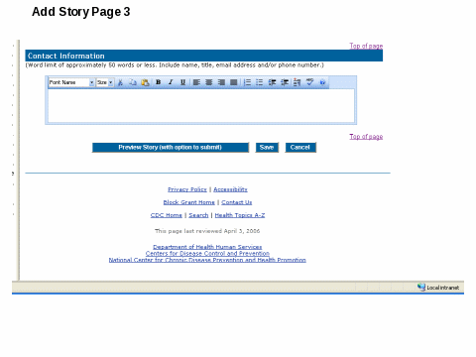Image resolution: width=476 pixels, height=357 pixels.
Task: Open Health Topics A-Z link
Action: (240, 215)
